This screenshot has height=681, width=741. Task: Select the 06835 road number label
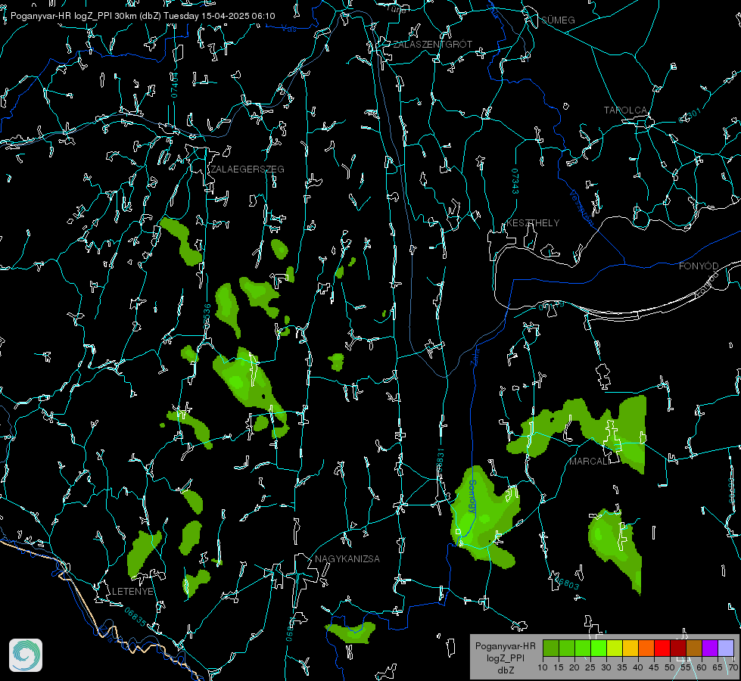135,617
